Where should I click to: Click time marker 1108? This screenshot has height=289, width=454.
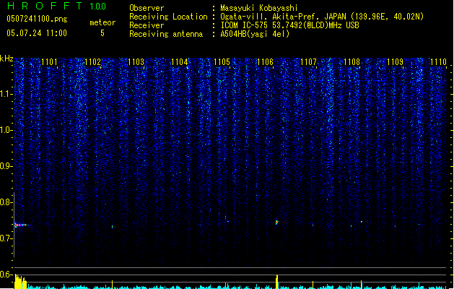tap(352, 61)
